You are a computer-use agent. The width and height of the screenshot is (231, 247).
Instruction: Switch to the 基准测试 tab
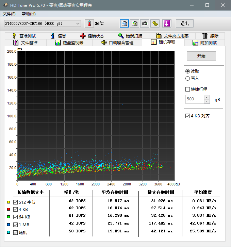pos(24,36)
